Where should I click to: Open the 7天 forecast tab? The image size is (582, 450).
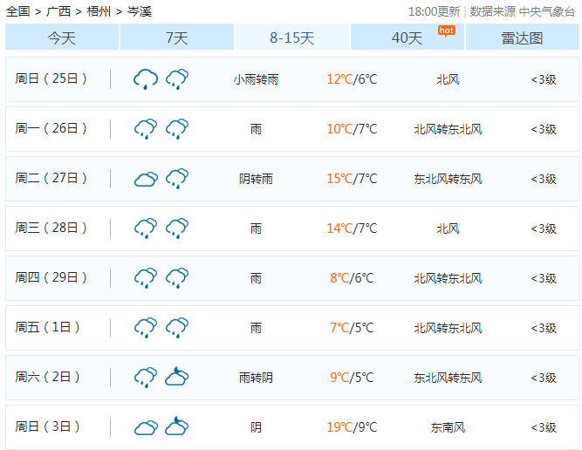pos(177,37)
